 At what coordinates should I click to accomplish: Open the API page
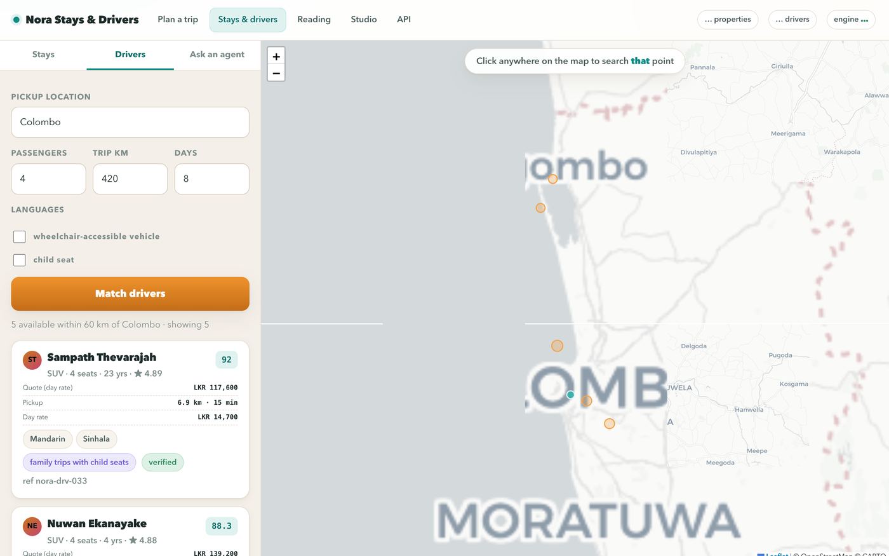point(404,20)
